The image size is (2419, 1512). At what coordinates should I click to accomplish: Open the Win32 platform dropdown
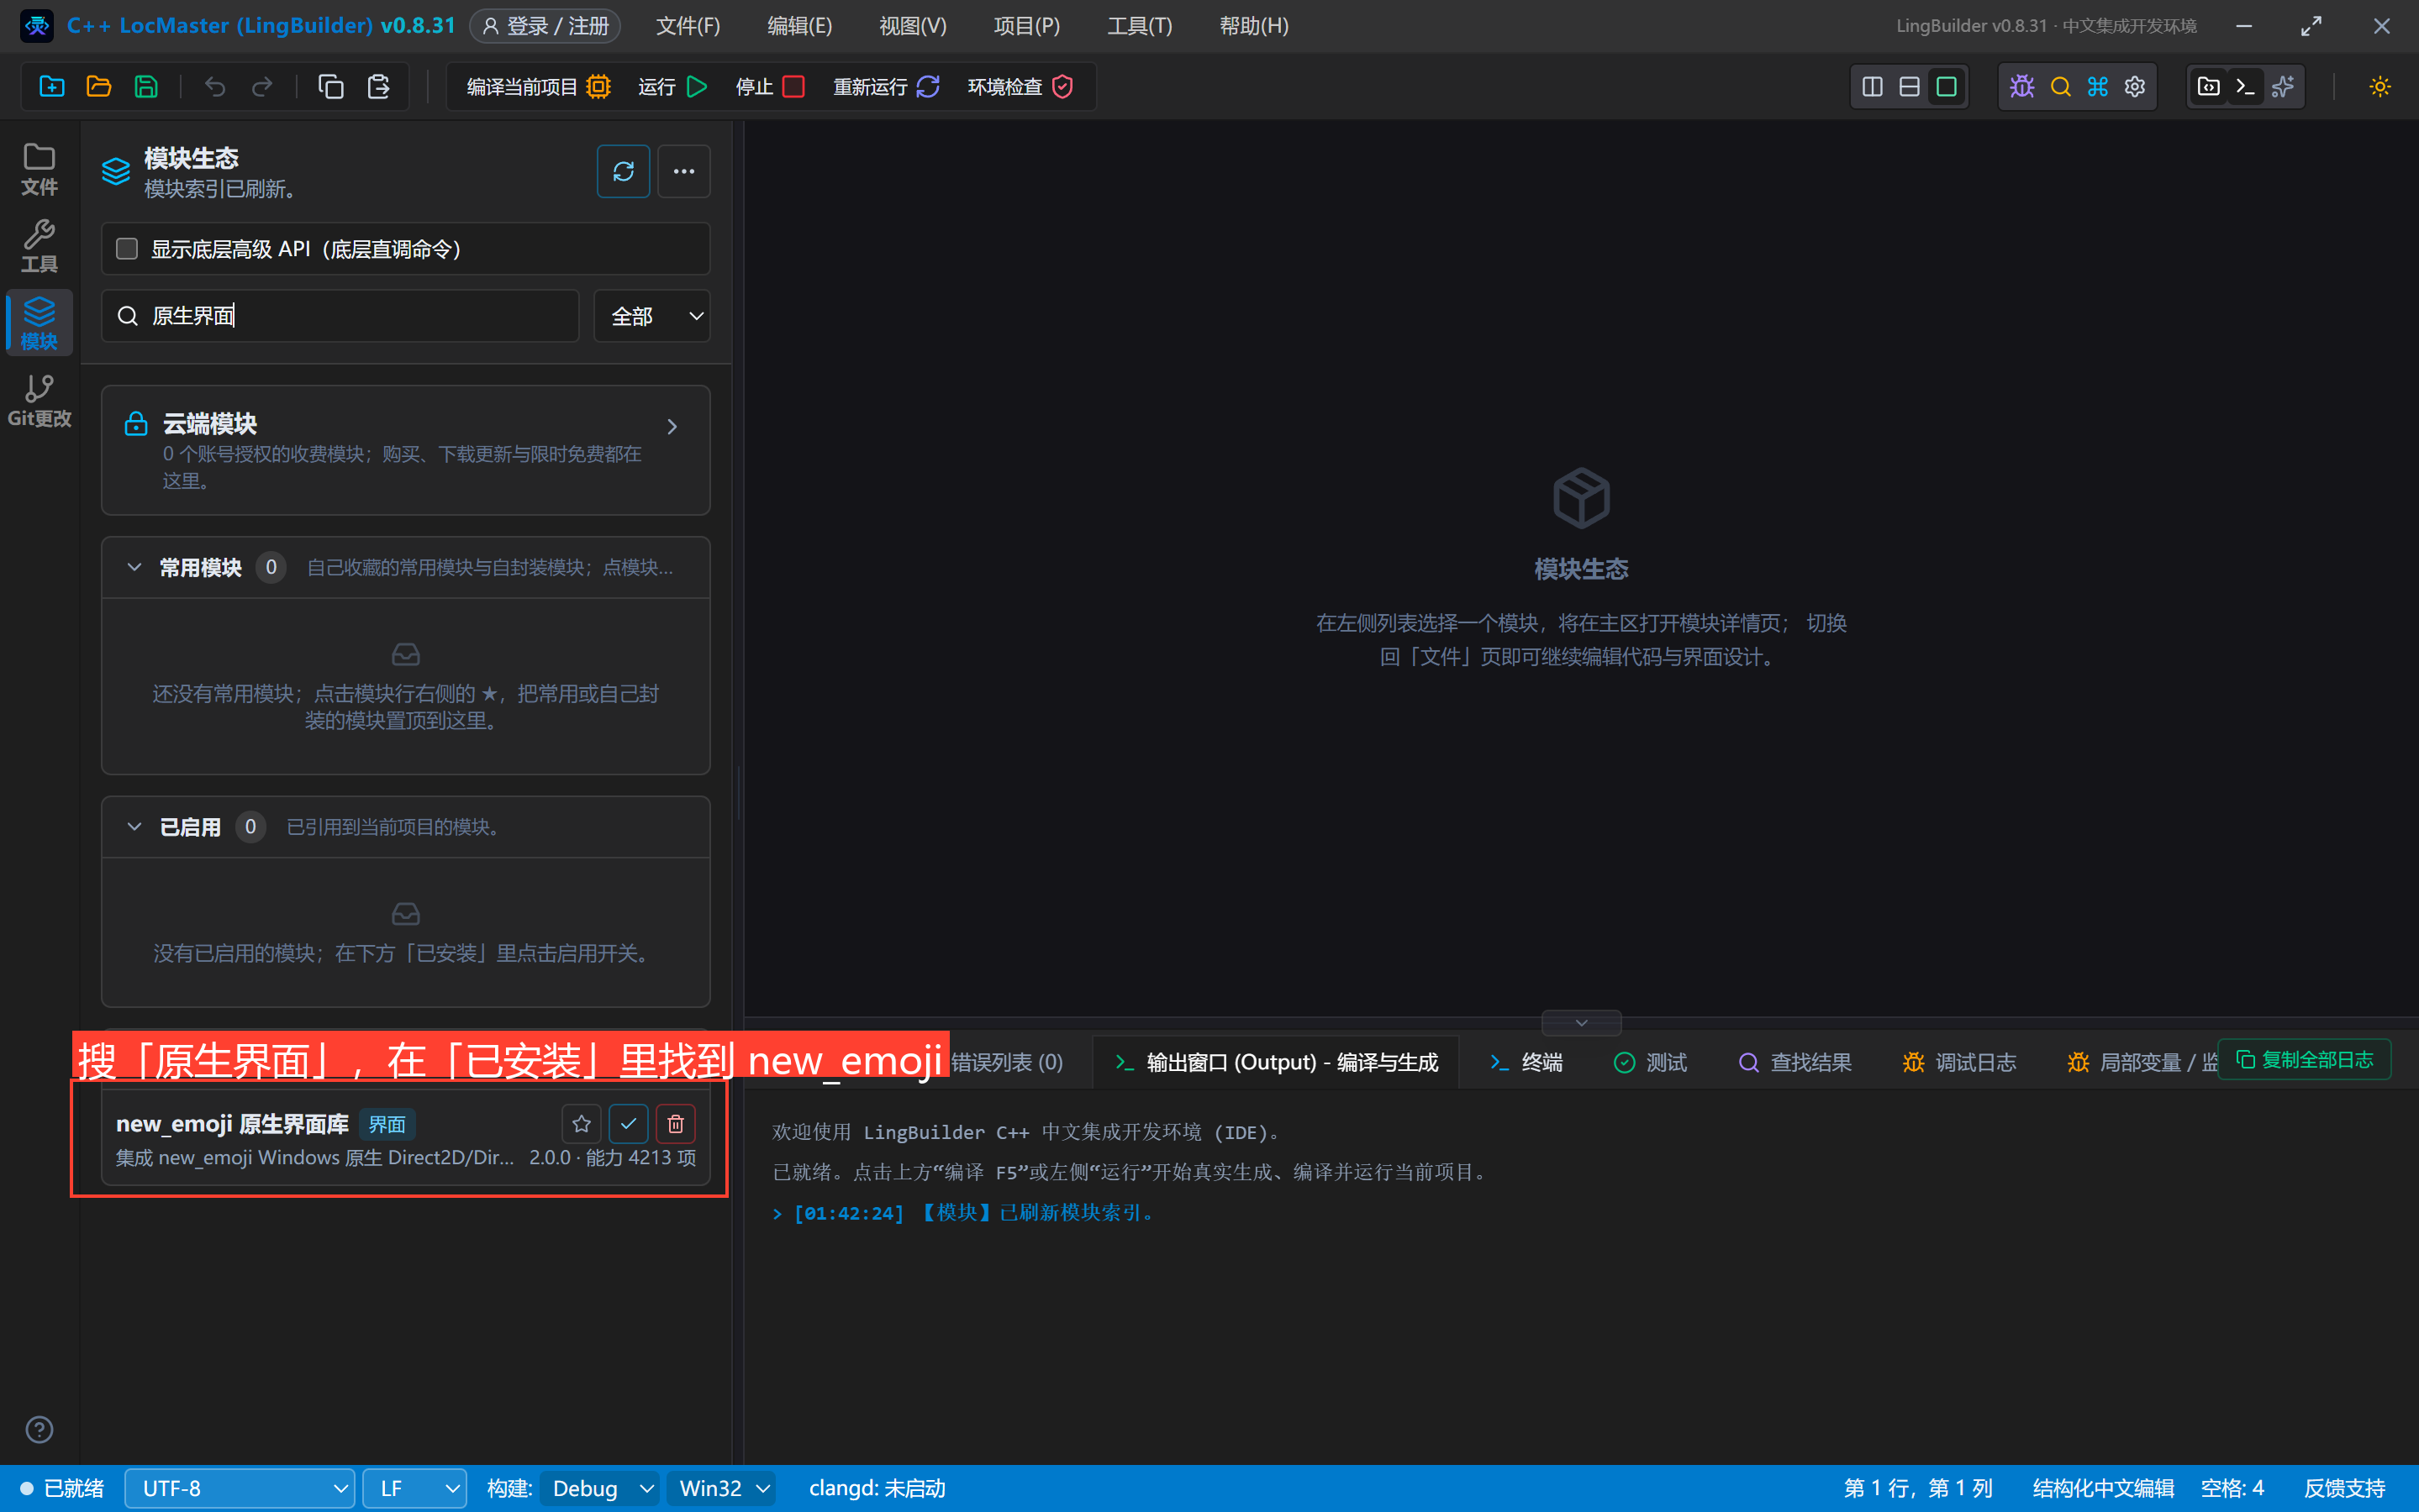point(722,1489)
